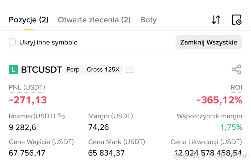Tick the Ukryj inne symbole checkbox
The image size is (251, 163).
(x=12, y=42)
